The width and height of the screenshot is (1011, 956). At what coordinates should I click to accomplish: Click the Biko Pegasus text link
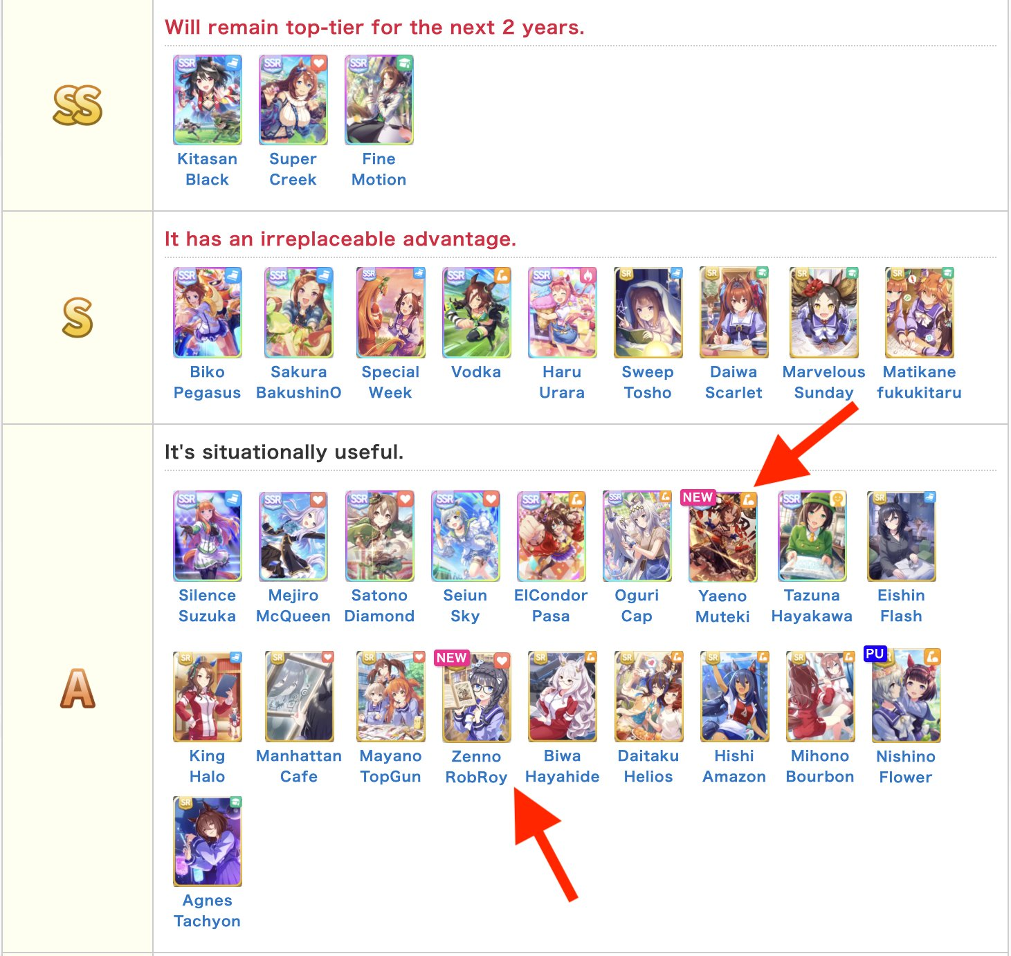click(x=207, y=382)
